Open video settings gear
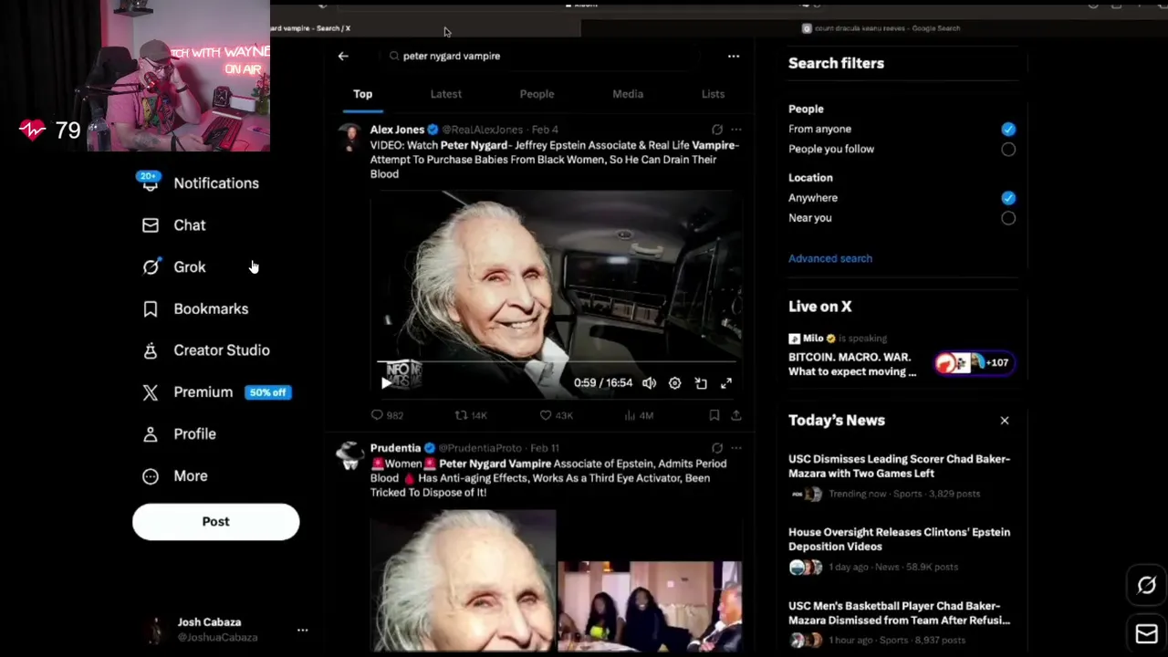1168x657 pixels. (674, 383)
